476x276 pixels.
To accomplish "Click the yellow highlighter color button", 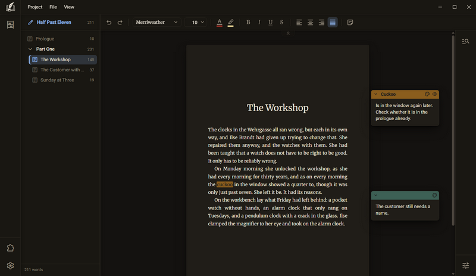I will 230,23.
